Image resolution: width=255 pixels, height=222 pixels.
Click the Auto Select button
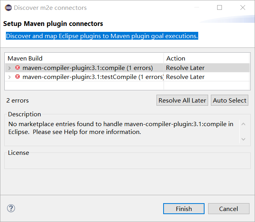pyautogui.click(x=230, y=100)
